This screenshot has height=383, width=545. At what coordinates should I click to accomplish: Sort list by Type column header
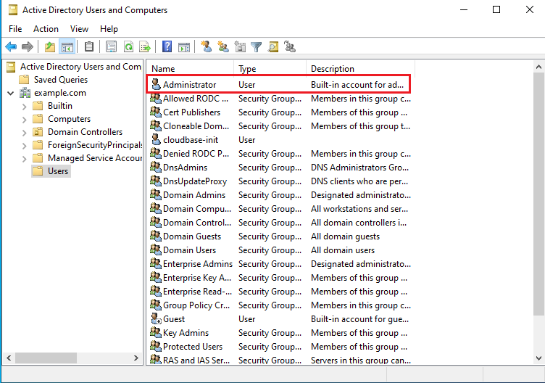point(270,68)
